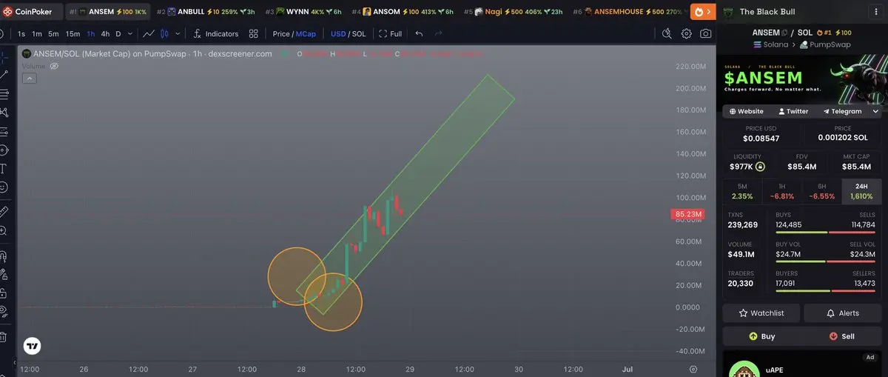Switch to line chart style
The image size is (888, 377).
pyautogui.click(x=149, y=33)
